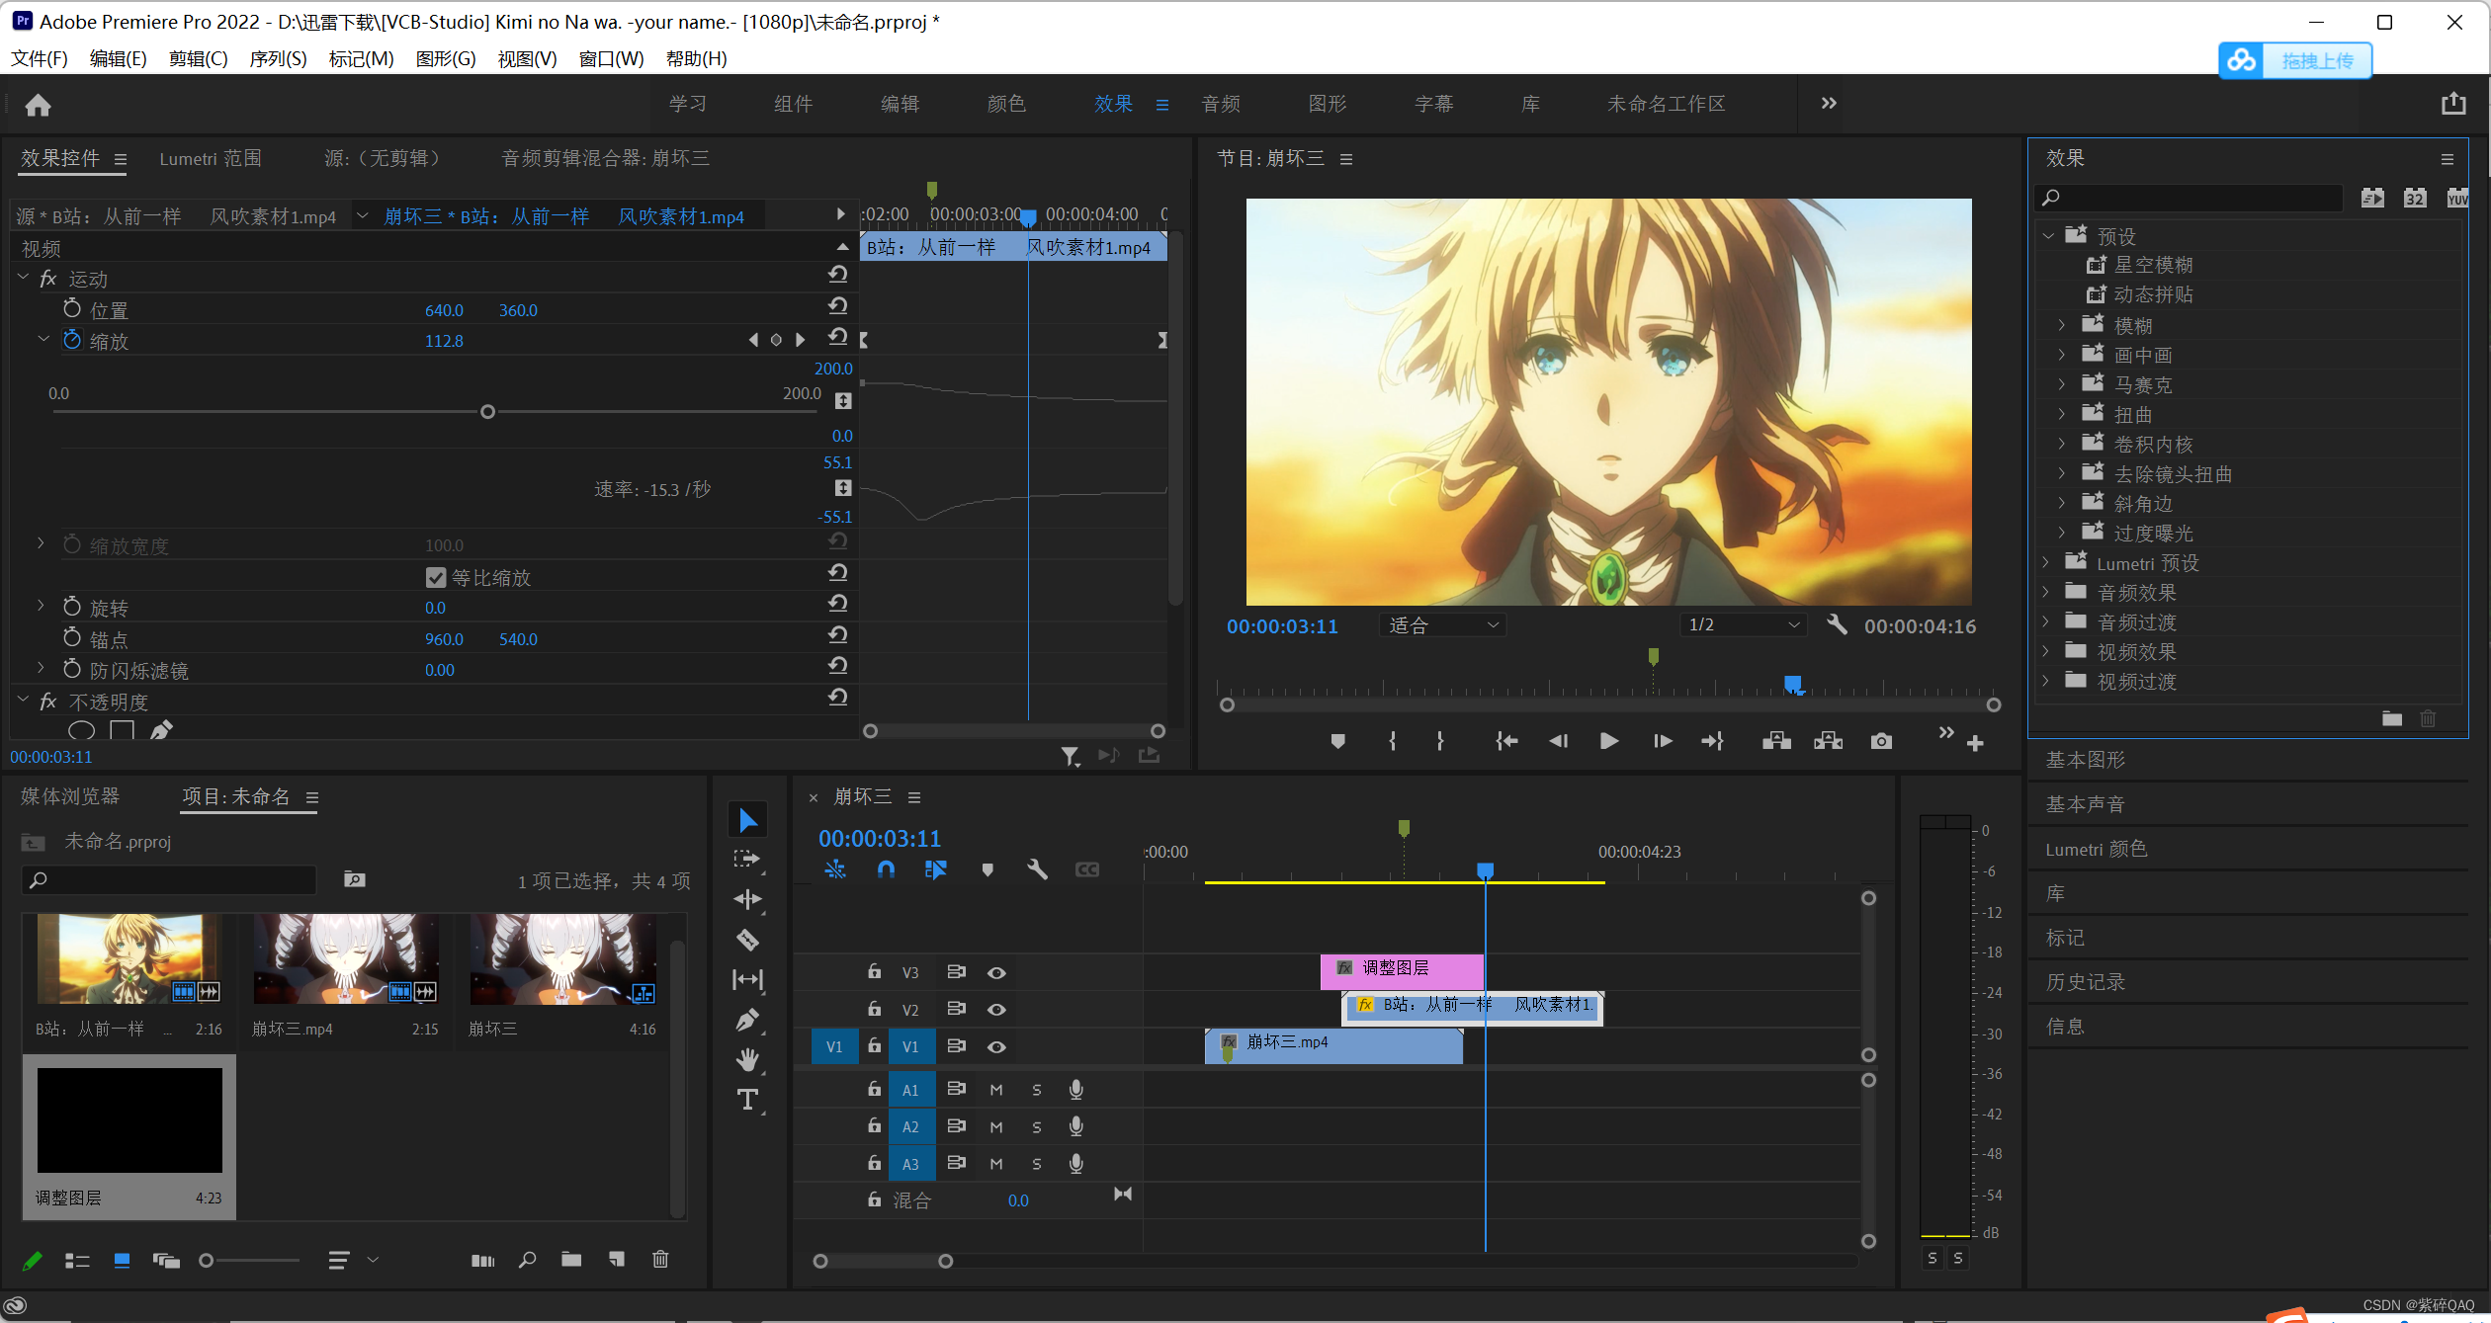The image size is (2491, 1323).
Task: Select the Type tool
Action: 747,1100
